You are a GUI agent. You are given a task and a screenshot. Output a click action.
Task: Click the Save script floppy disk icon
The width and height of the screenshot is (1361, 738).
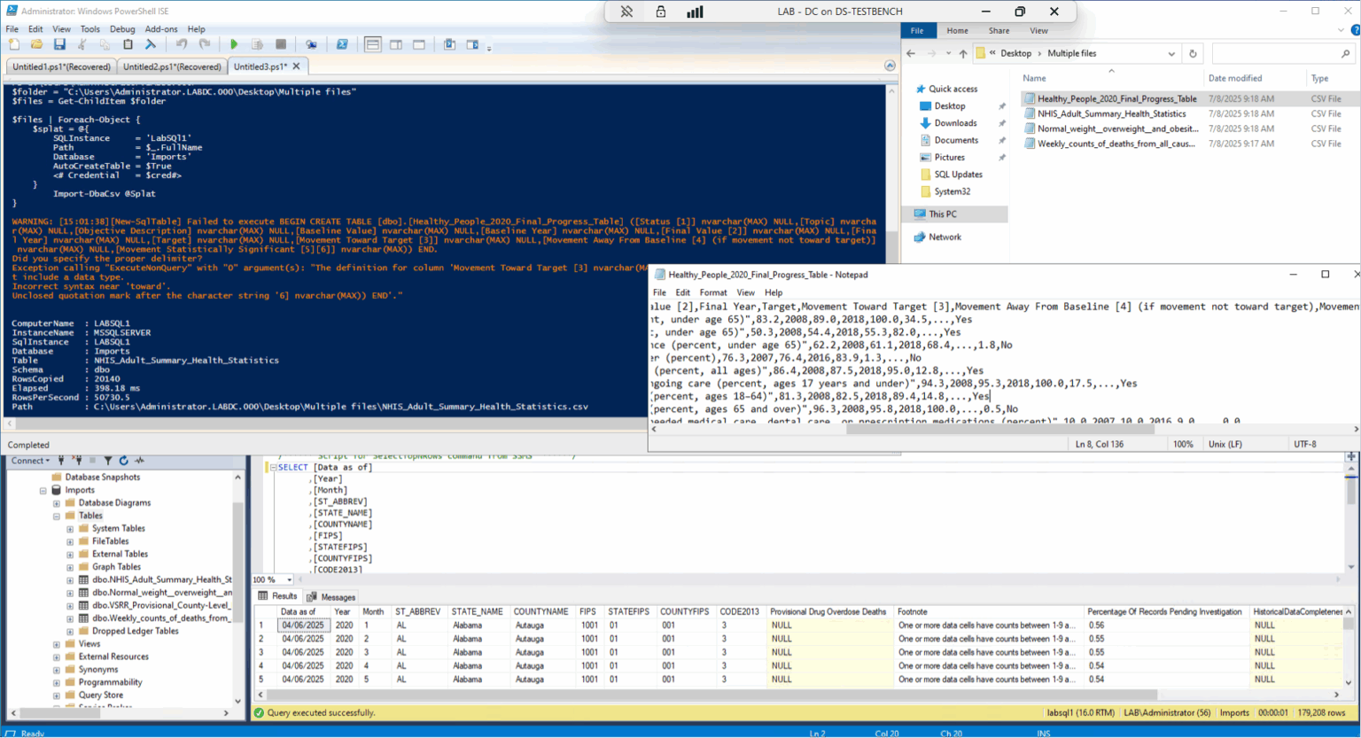click(59, 44)
